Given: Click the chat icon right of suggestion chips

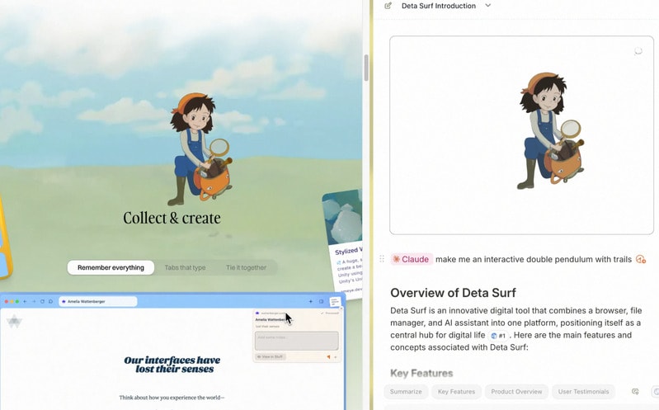Looking at the screenshot, I should [634, 392].
